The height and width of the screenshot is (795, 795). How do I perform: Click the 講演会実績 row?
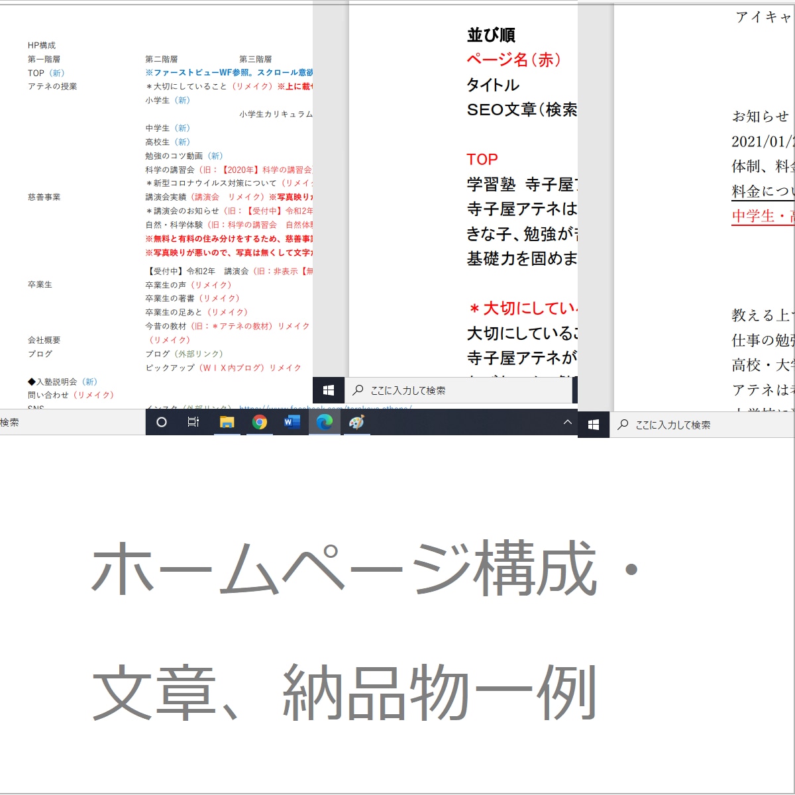pos(229,197)
